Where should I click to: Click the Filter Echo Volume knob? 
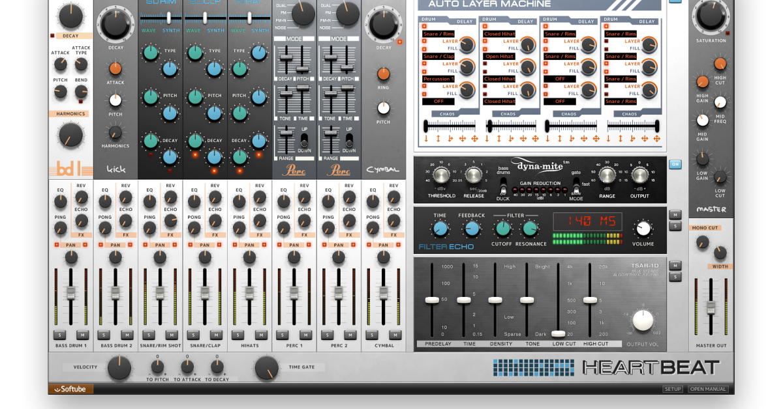pyautogui.click(x=643, y=229)
